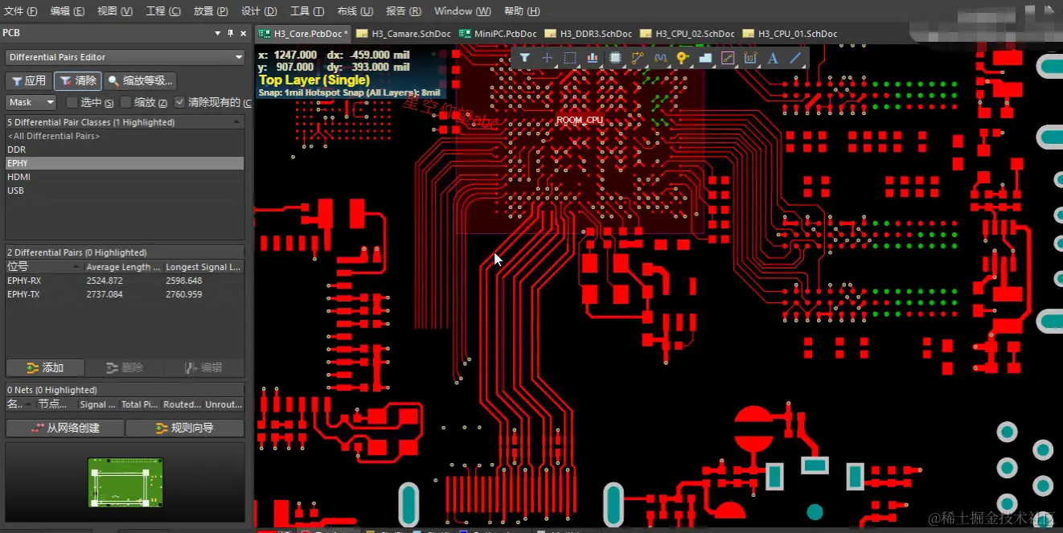
Task: Select the place via tool
Action: point(683,58)
